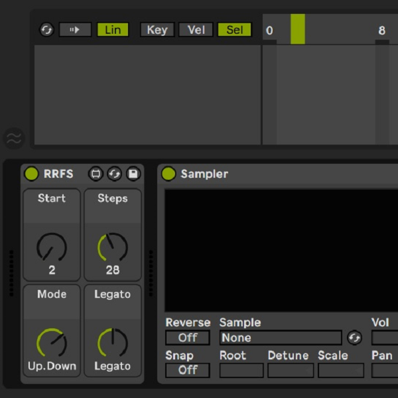398x398 pixels.
Task: Click the auto-select play arrow button
Action: (75, 30)
